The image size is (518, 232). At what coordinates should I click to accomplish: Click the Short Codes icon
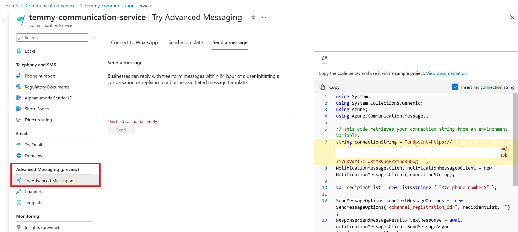pyautogui.click(x=19, y=109)
